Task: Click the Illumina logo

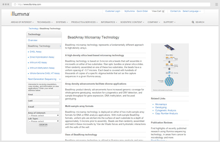Action: (20, 13)
